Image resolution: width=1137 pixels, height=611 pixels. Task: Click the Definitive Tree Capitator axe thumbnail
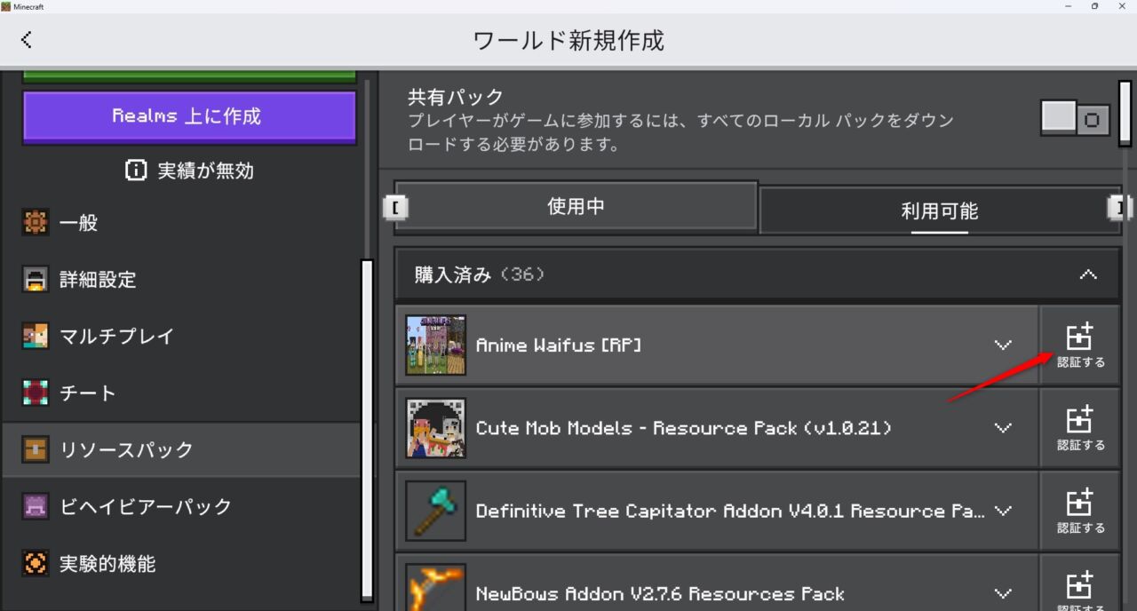pos(435,511)
